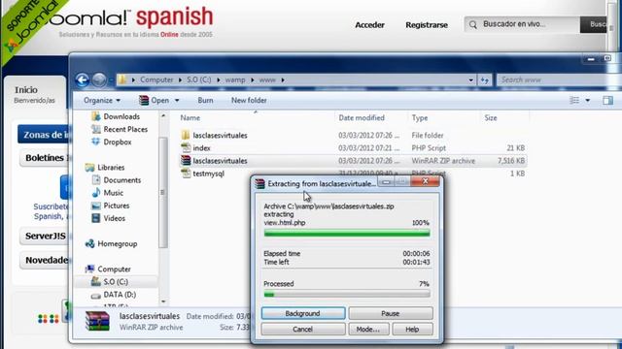Image resolution: width=622 pixels, height=349 pixels.
Task: Click the large WinRAR archive icon in details pane
Action: (97, 321)
